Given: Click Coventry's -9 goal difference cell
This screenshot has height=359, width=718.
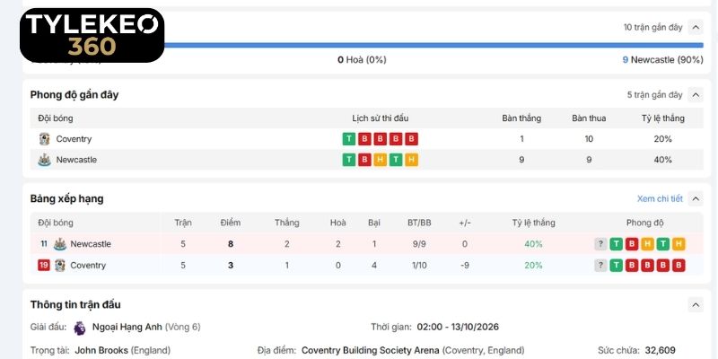Looking at the screenshot, I should pyautogui.click(x=465, y=265).
